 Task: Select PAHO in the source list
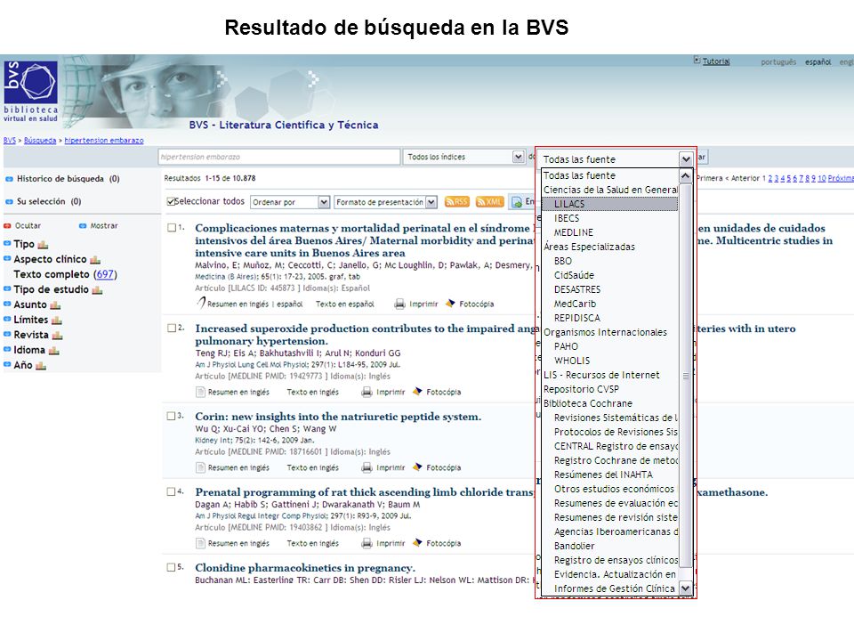(x=610, y=346)
